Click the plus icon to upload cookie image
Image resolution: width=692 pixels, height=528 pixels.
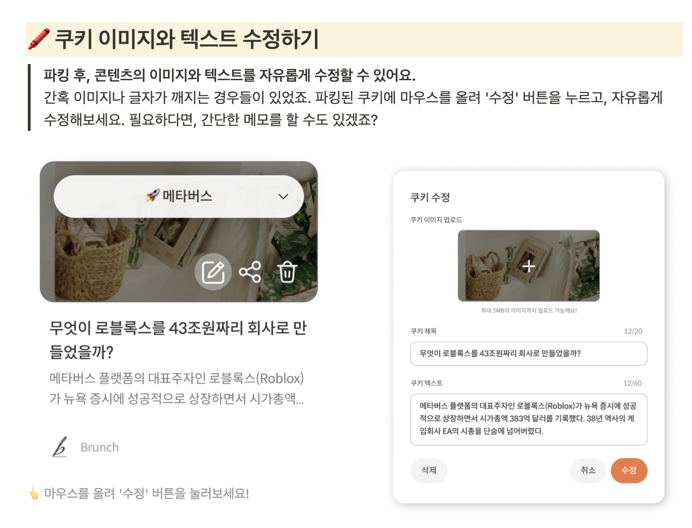[529, 266]
